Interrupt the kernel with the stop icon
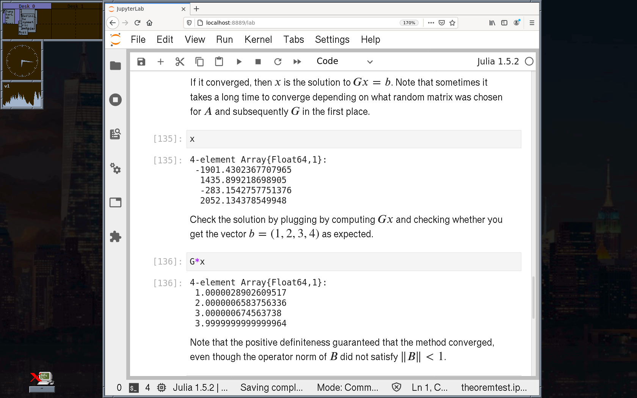This screenshot has width=637, height=398. (x=258, y=62)
